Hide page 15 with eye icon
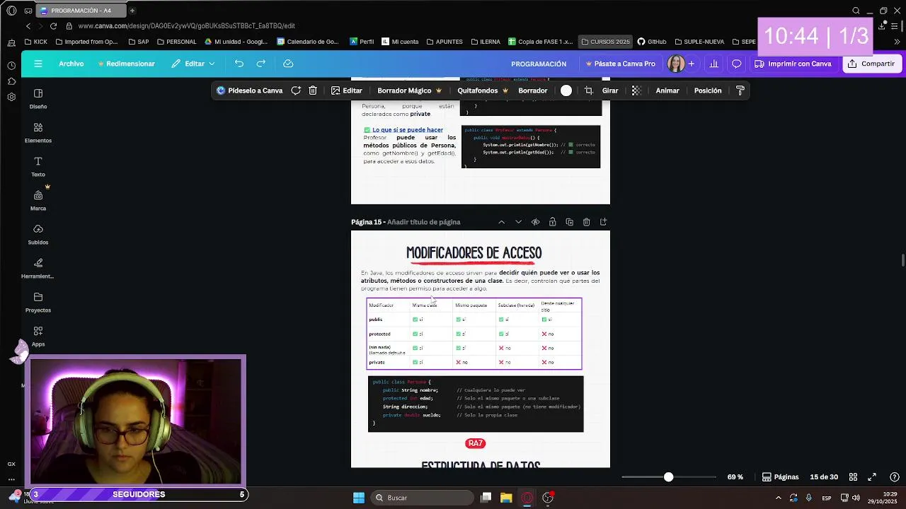This screenshot has width=906, height=509. pos(535,222)
